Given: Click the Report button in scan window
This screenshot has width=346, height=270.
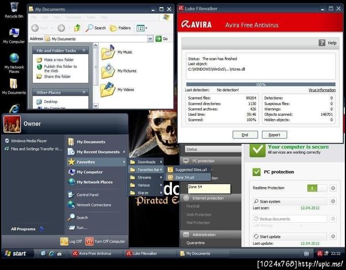Looking at the screenshot, I should (274, 135).
